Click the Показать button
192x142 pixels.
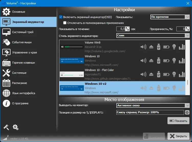click(178, 121)
